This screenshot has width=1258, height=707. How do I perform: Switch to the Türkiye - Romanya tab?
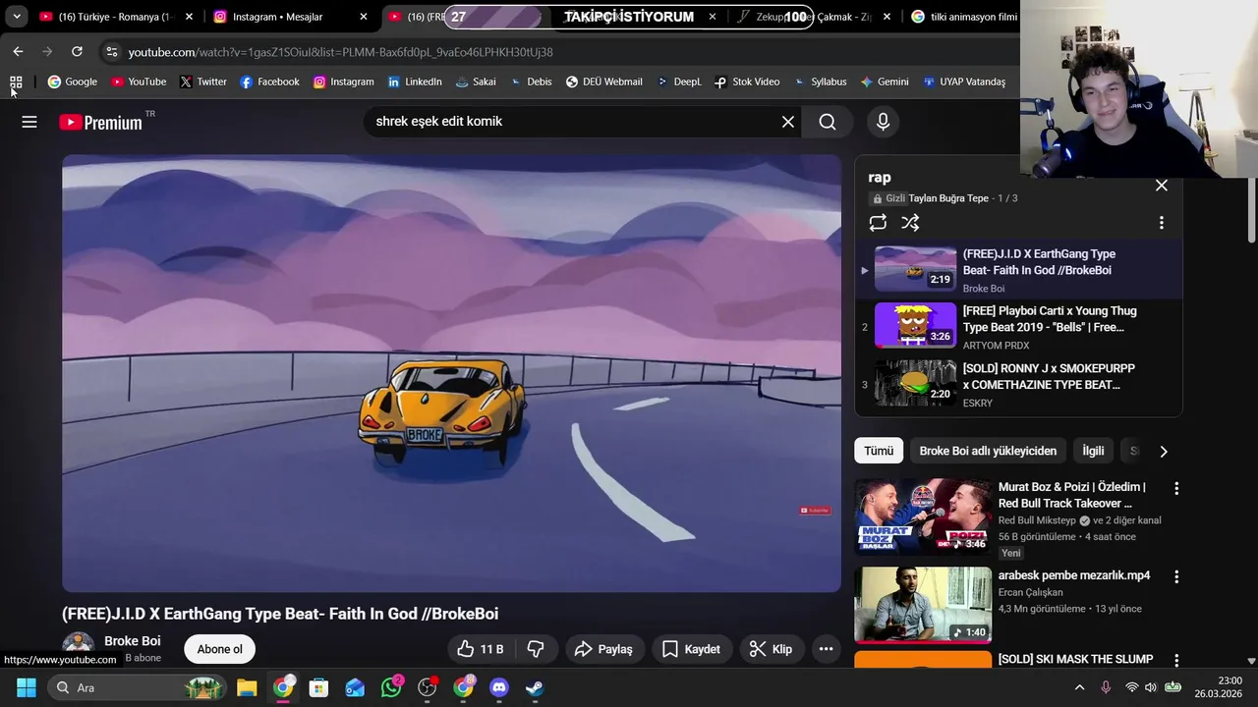coord(116,17)
